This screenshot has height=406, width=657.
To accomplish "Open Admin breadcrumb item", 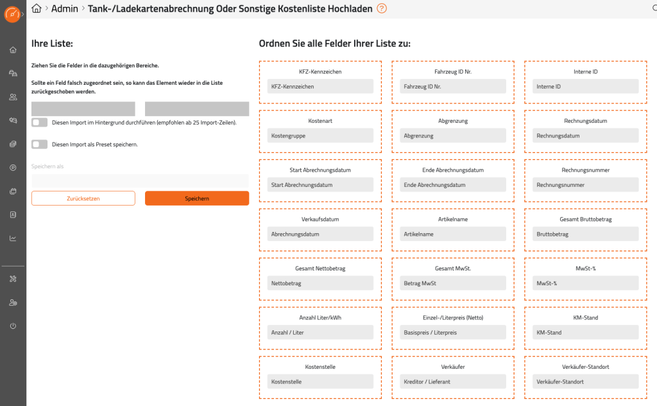I will coord(65,8).
